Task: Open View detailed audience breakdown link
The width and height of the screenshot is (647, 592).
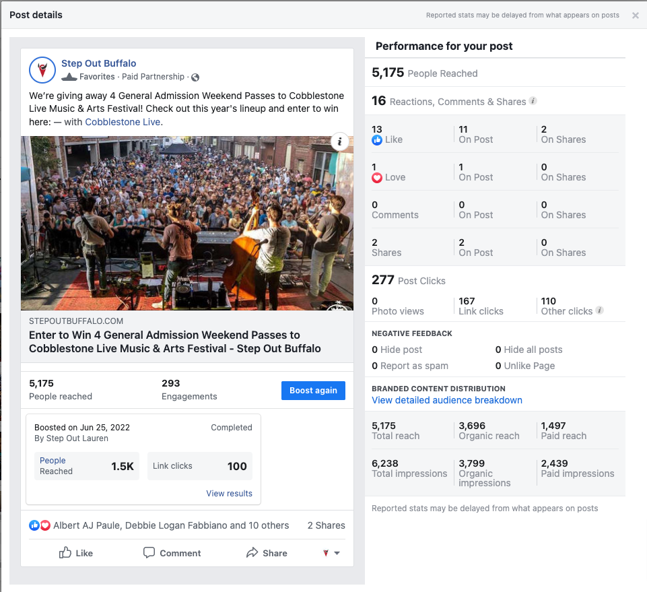Action: coord(447,400)
